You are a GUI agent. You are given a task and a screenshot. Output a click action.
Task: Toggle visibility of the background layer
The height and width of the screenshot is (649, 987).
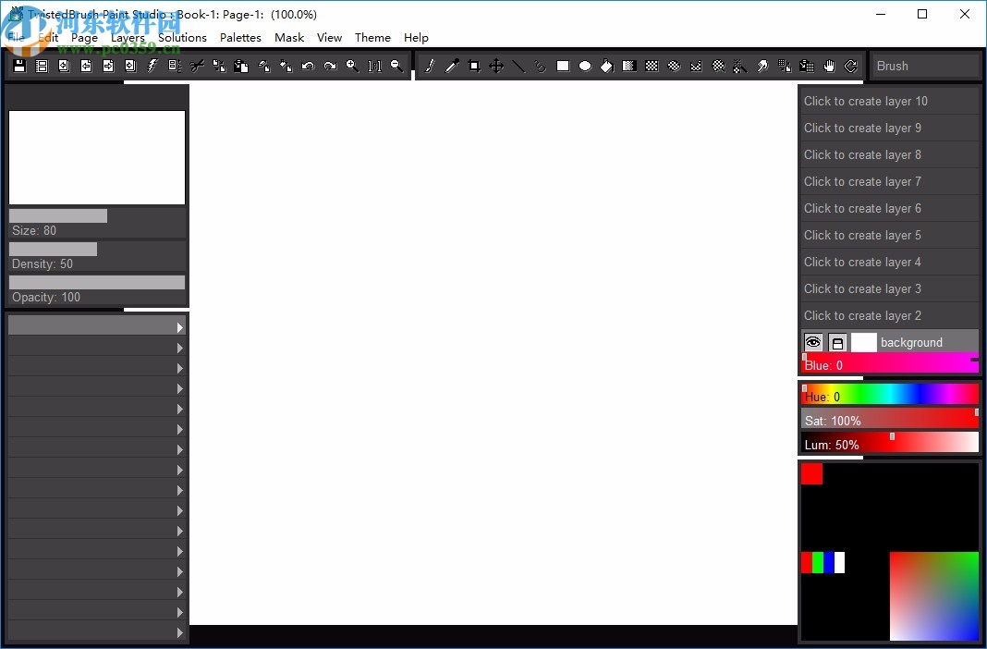812,342
